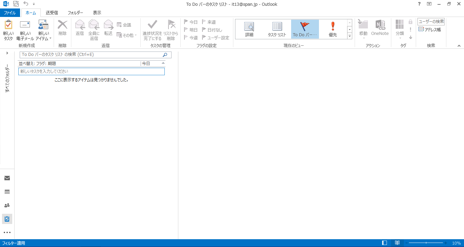Open the 送受信 ribbon tab
464x247 pixels.
point(52,13)
